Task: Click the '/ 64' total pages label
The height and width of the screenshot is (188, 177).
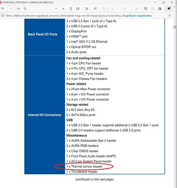Action: pyautogui.click(x=18, y=9)
